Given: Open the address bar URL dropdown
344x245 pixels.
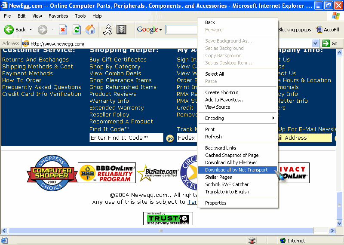Looking at the screenshot, I should [315, 43].
